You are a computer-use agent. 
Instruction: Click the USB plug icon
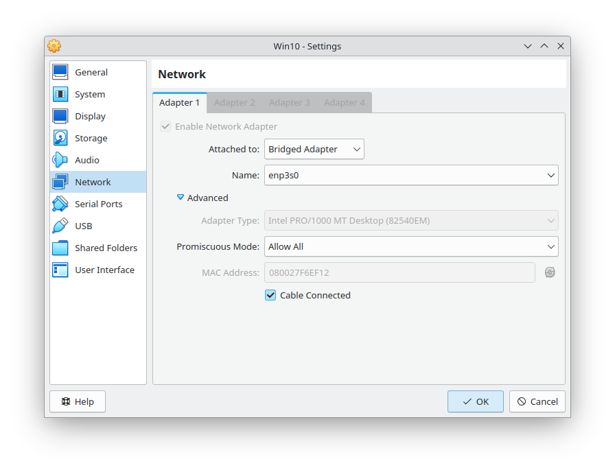60,226
